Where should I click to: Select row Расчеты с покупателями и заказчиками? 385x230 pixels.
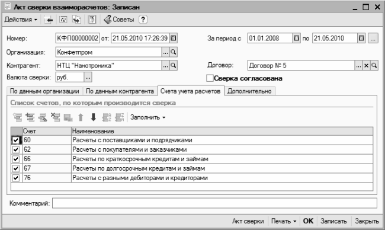(192, 149)
